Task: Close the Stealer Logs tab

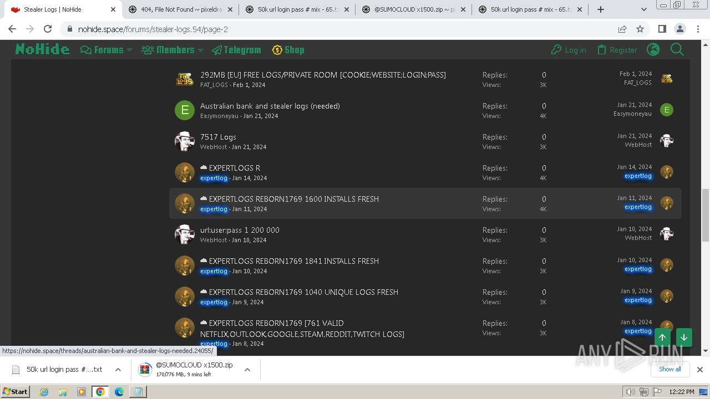Action: coord(113,9)
